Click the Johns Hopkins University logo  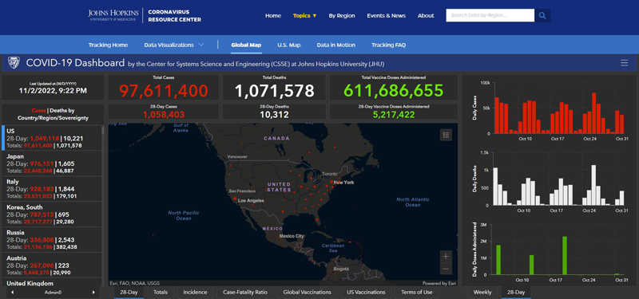tap(113, 15)
